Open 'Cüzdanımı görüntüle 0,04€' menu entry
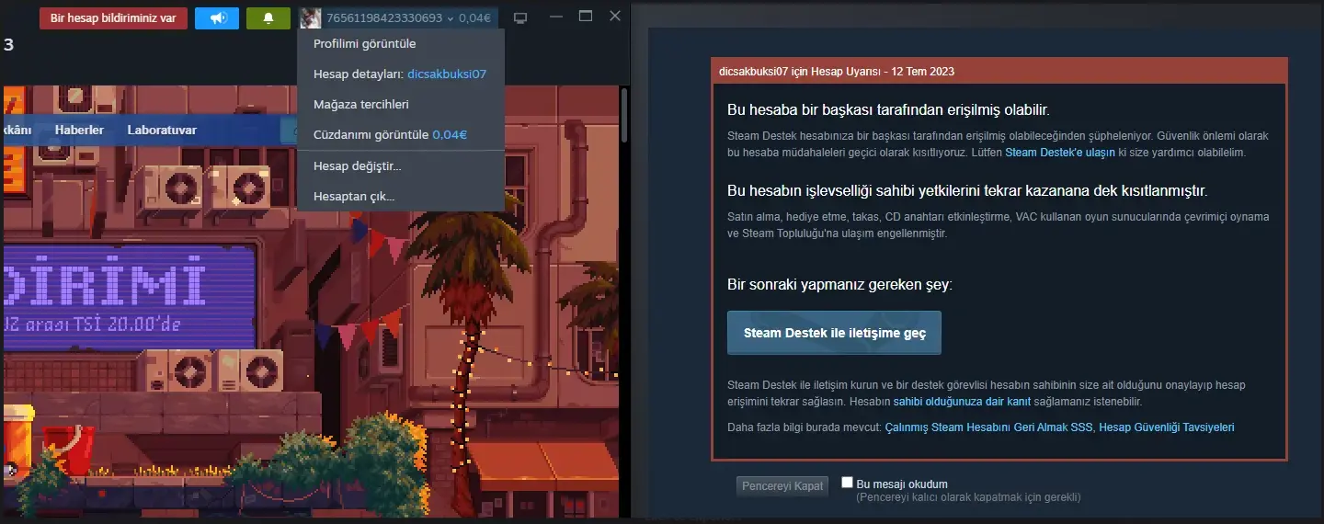 pyautogui.click(x=401, y=134)
